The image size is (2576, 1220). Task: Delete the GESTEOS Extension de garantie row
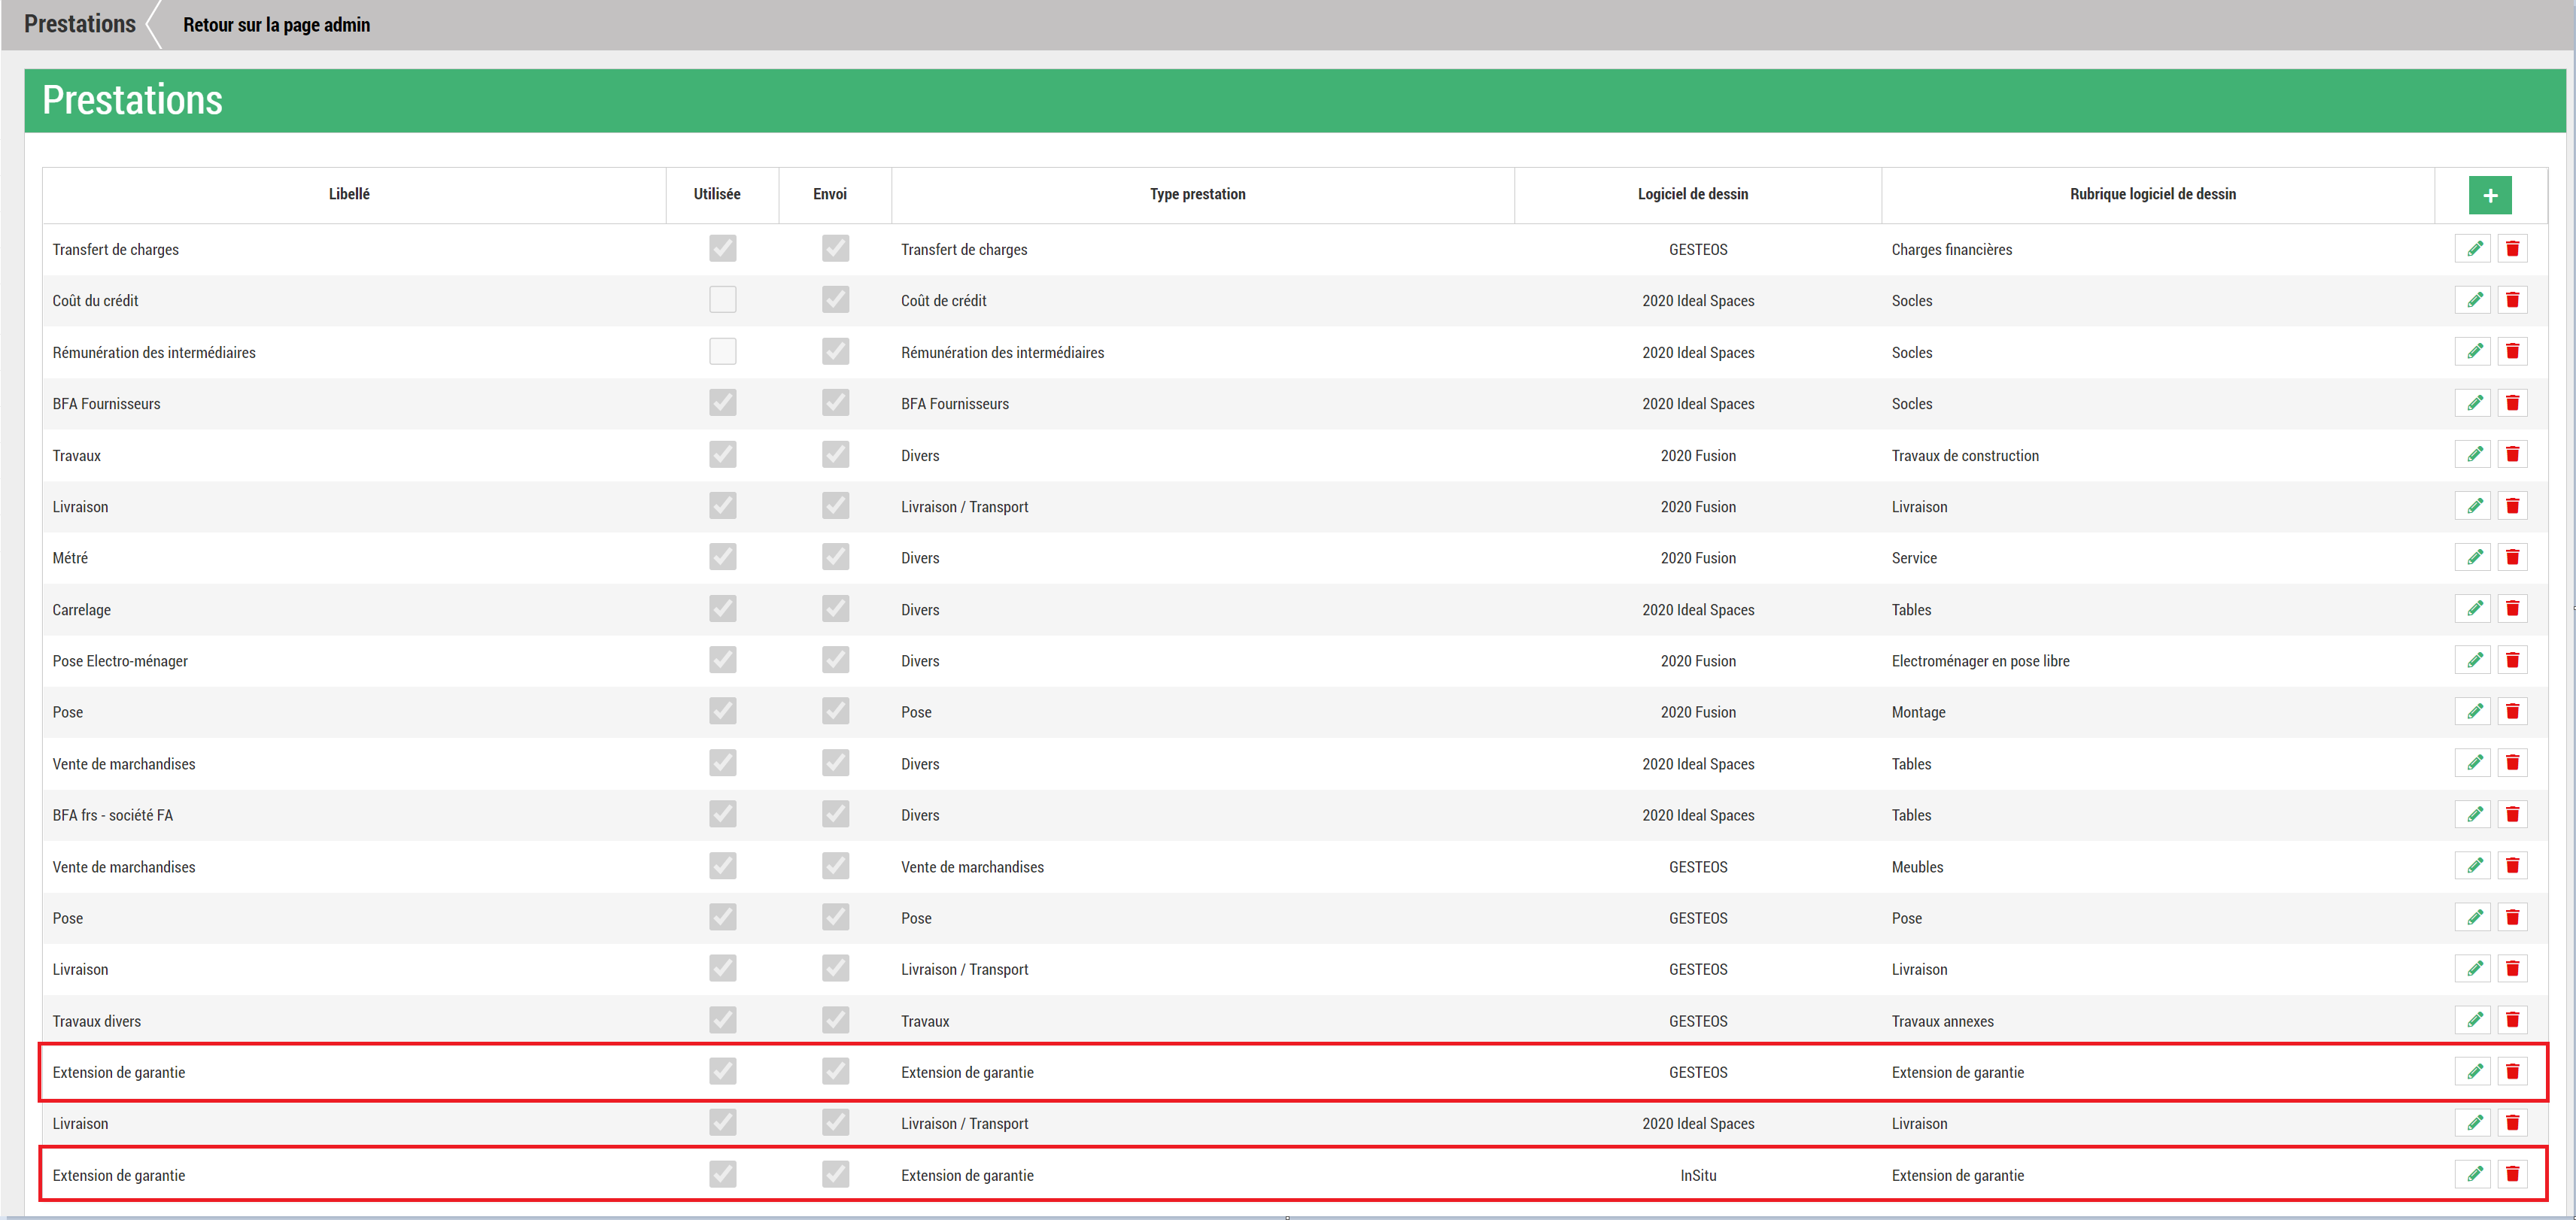[2511, 1072]
